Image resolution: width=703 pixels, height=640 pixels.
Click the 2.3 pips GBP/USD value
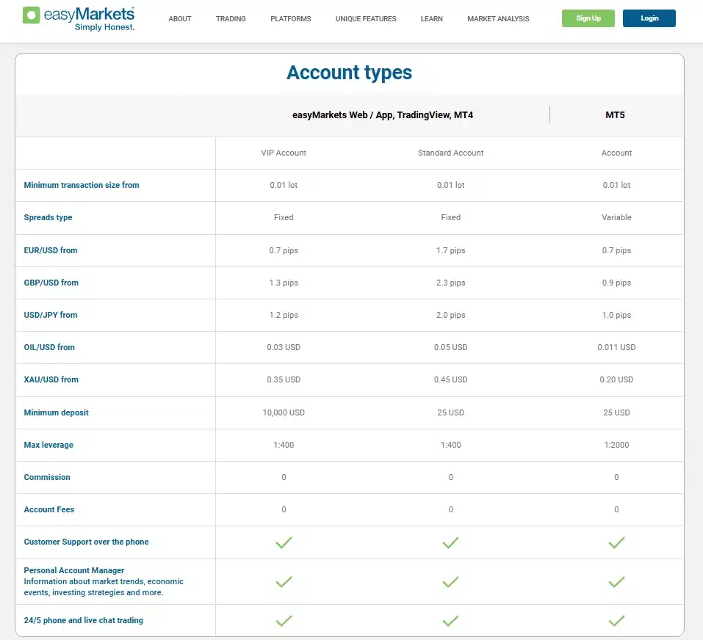point(450,283)
